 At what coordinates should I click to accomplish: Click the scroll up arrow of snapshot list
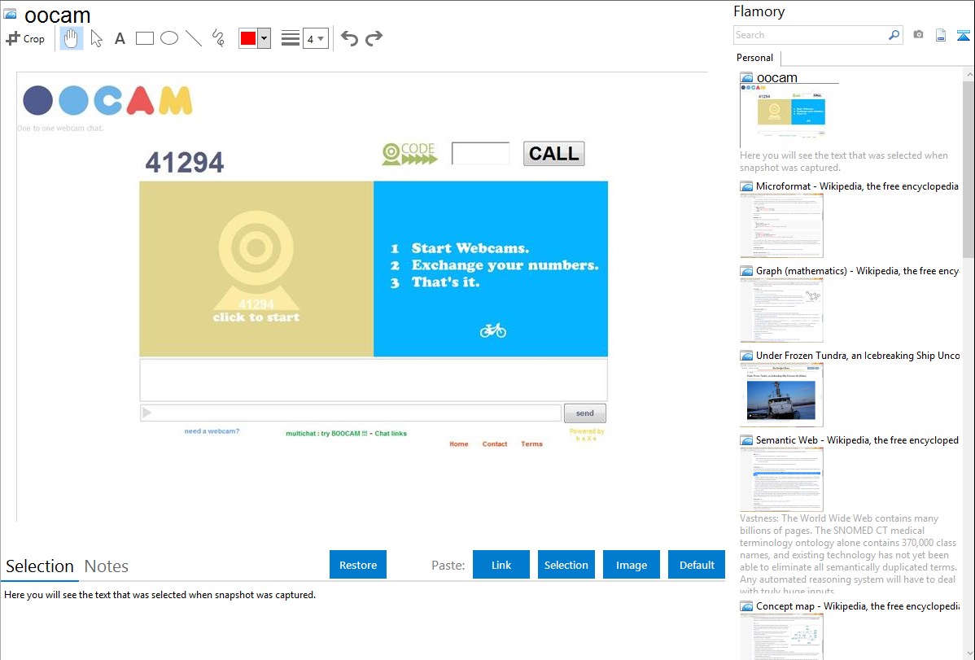click(x=968, y=74)
